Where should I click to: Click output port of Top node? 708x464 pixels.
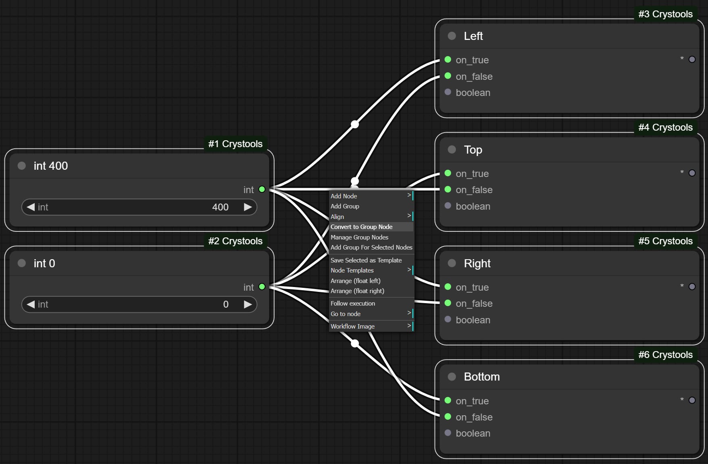click(x=692, y=173)
